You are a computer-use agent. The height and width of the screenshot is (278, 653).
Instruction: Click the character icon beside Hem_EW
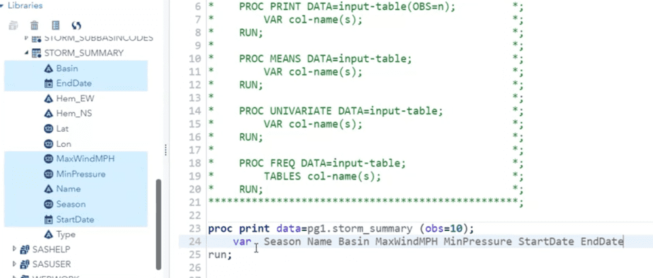tap(48, 99)
